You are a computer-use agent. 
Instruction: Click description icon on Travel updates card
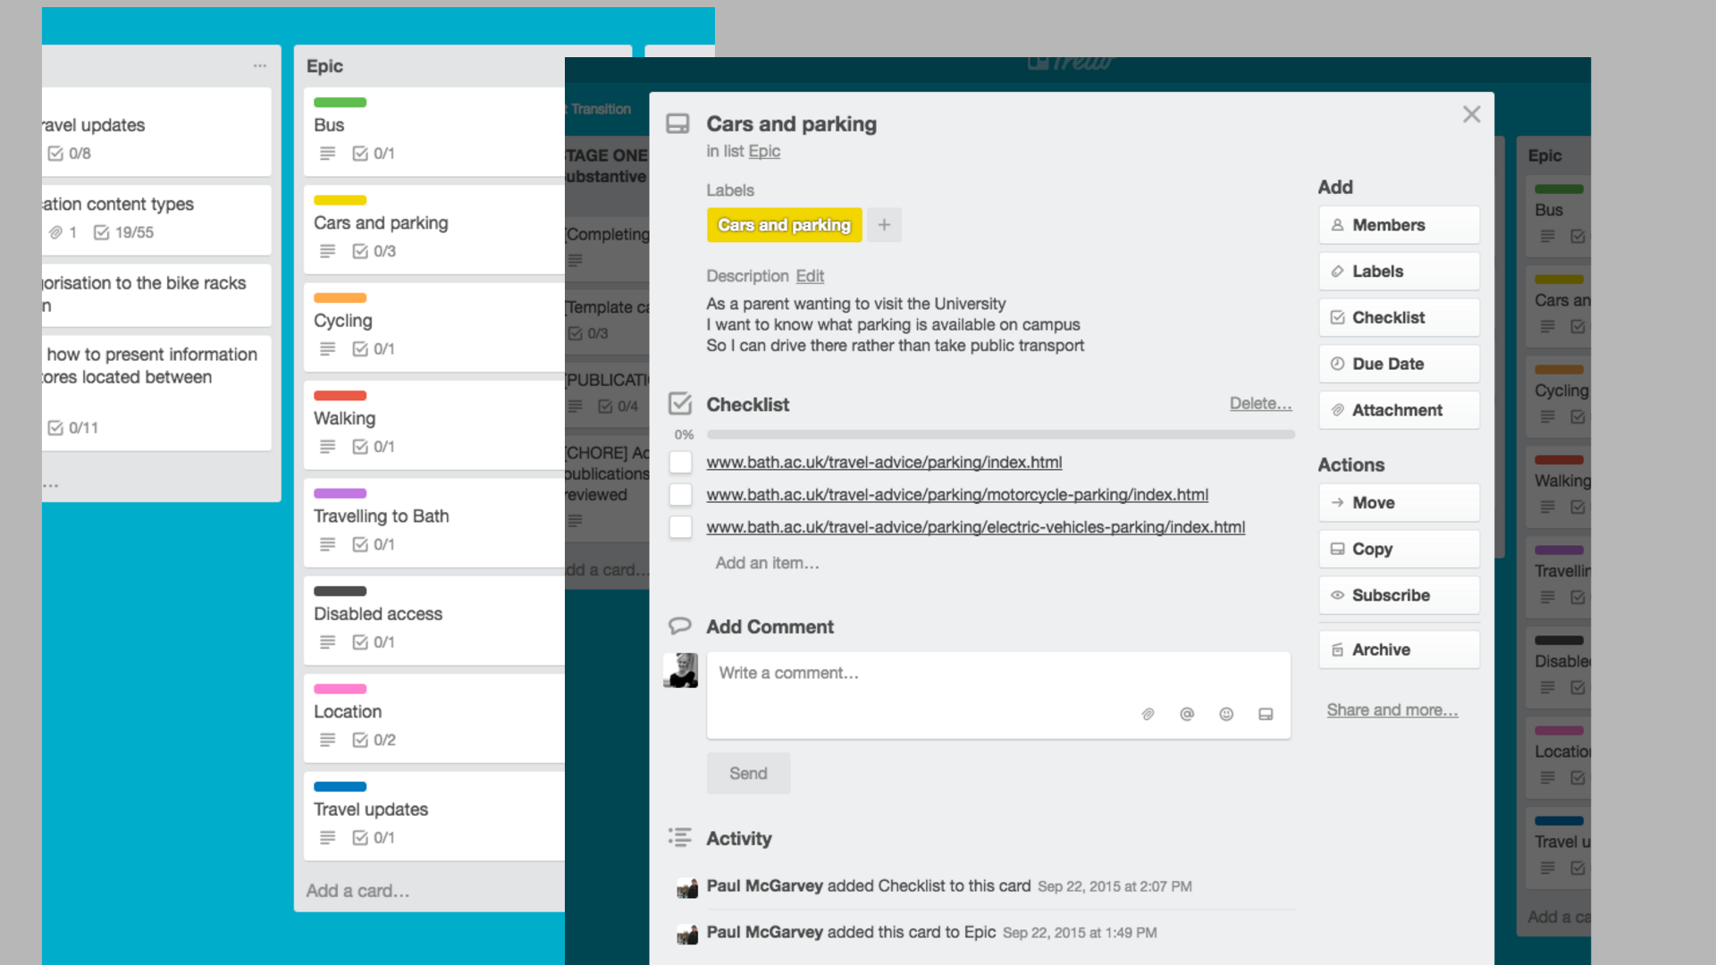pyautogui.click(x=328, y=838)
